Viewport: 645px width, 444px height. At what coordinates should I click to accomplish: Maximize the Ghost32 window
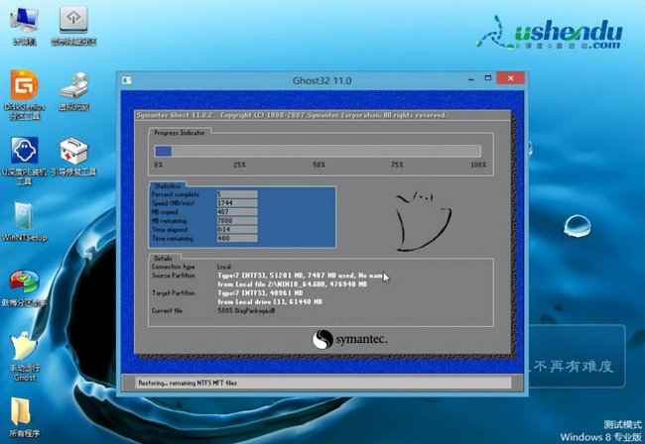[488, 78]
